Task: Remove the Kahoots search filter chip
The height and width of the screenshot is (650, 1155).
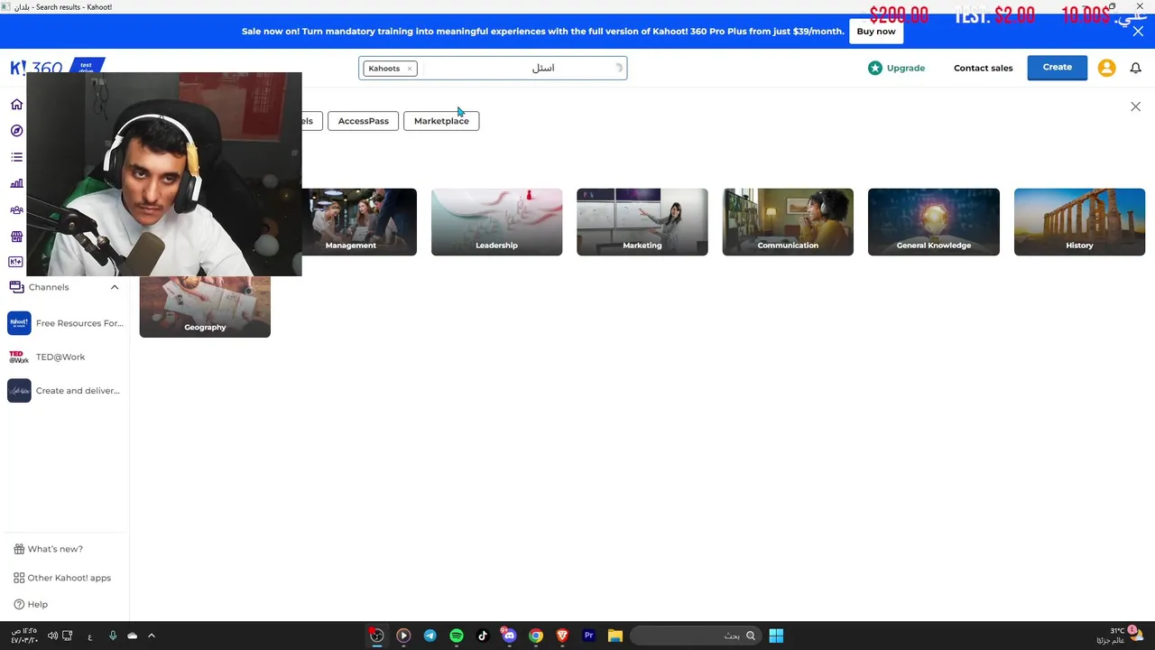Action: point(409,69)
